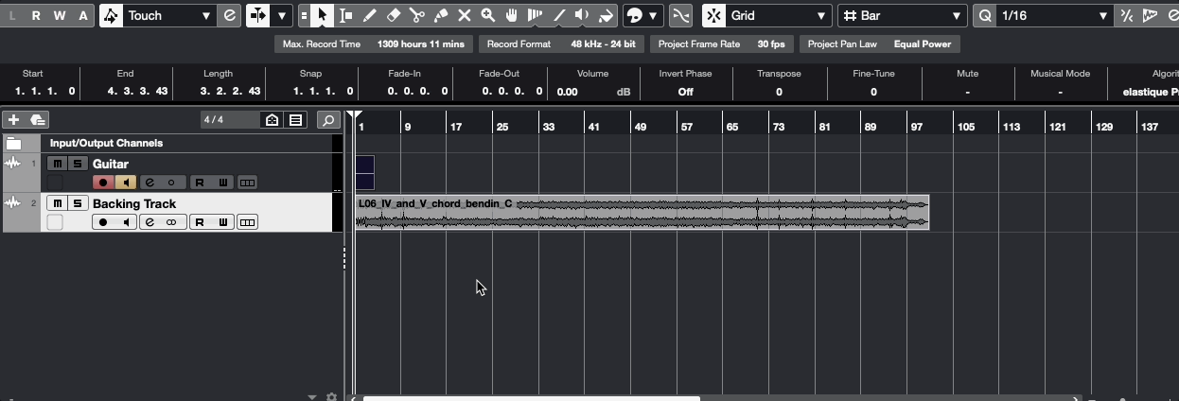Screen dimensions: 1179x401
Task: Click the Add Track plus icon
Action: point(13,120)
